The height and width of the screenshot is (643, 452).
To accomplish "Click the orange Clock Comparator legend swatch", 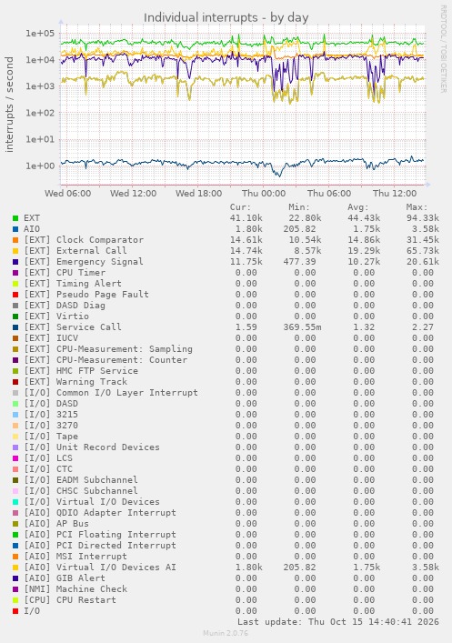I will (15, 240).
